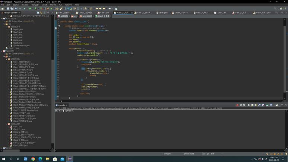The height and width of the screenshot is (162, 288).
Task: Click the Console horizontal scrollbar
Action: (x=170, y=150)
